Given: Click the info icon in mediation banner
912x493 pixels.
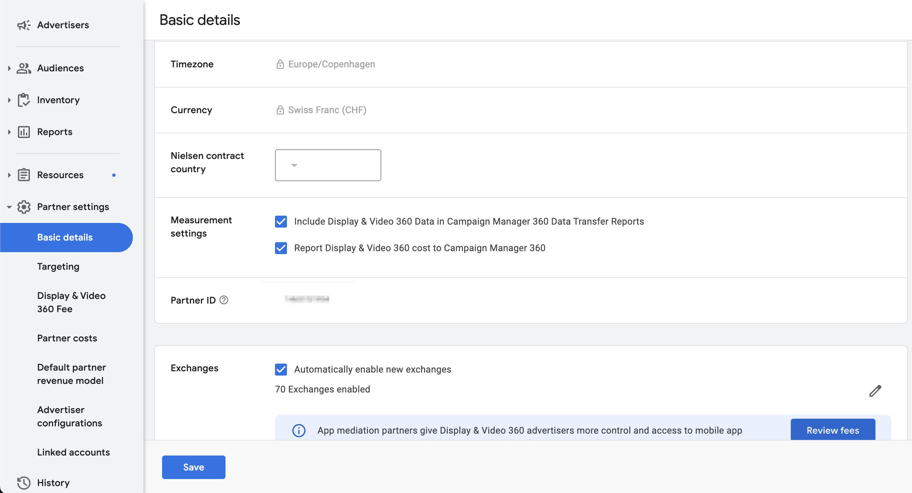Looking at the screenshot, I should pos(299,430).
